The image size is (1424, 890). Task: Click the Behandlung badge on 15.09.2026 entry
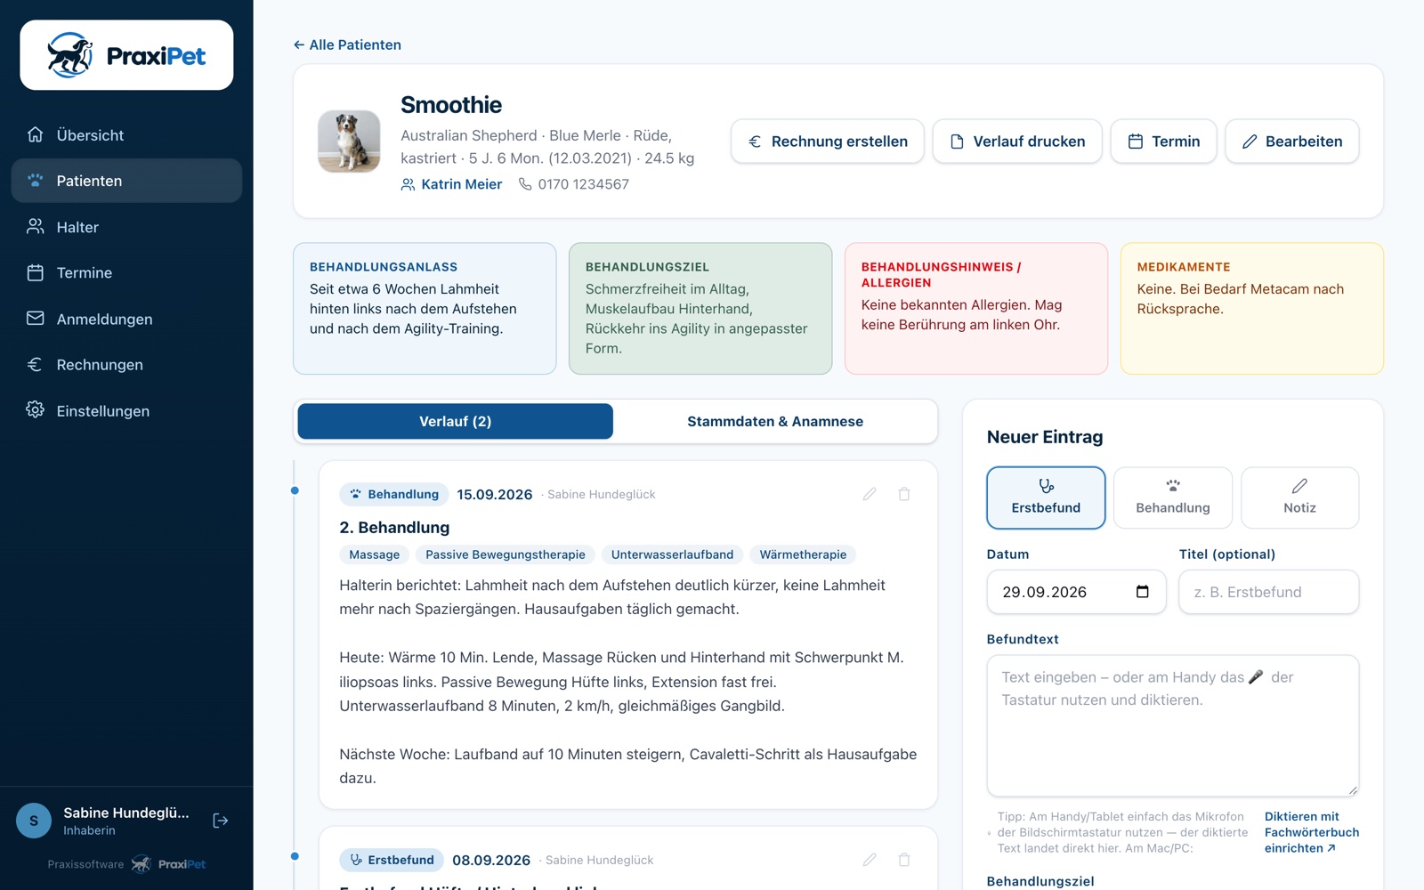(394, 494)
